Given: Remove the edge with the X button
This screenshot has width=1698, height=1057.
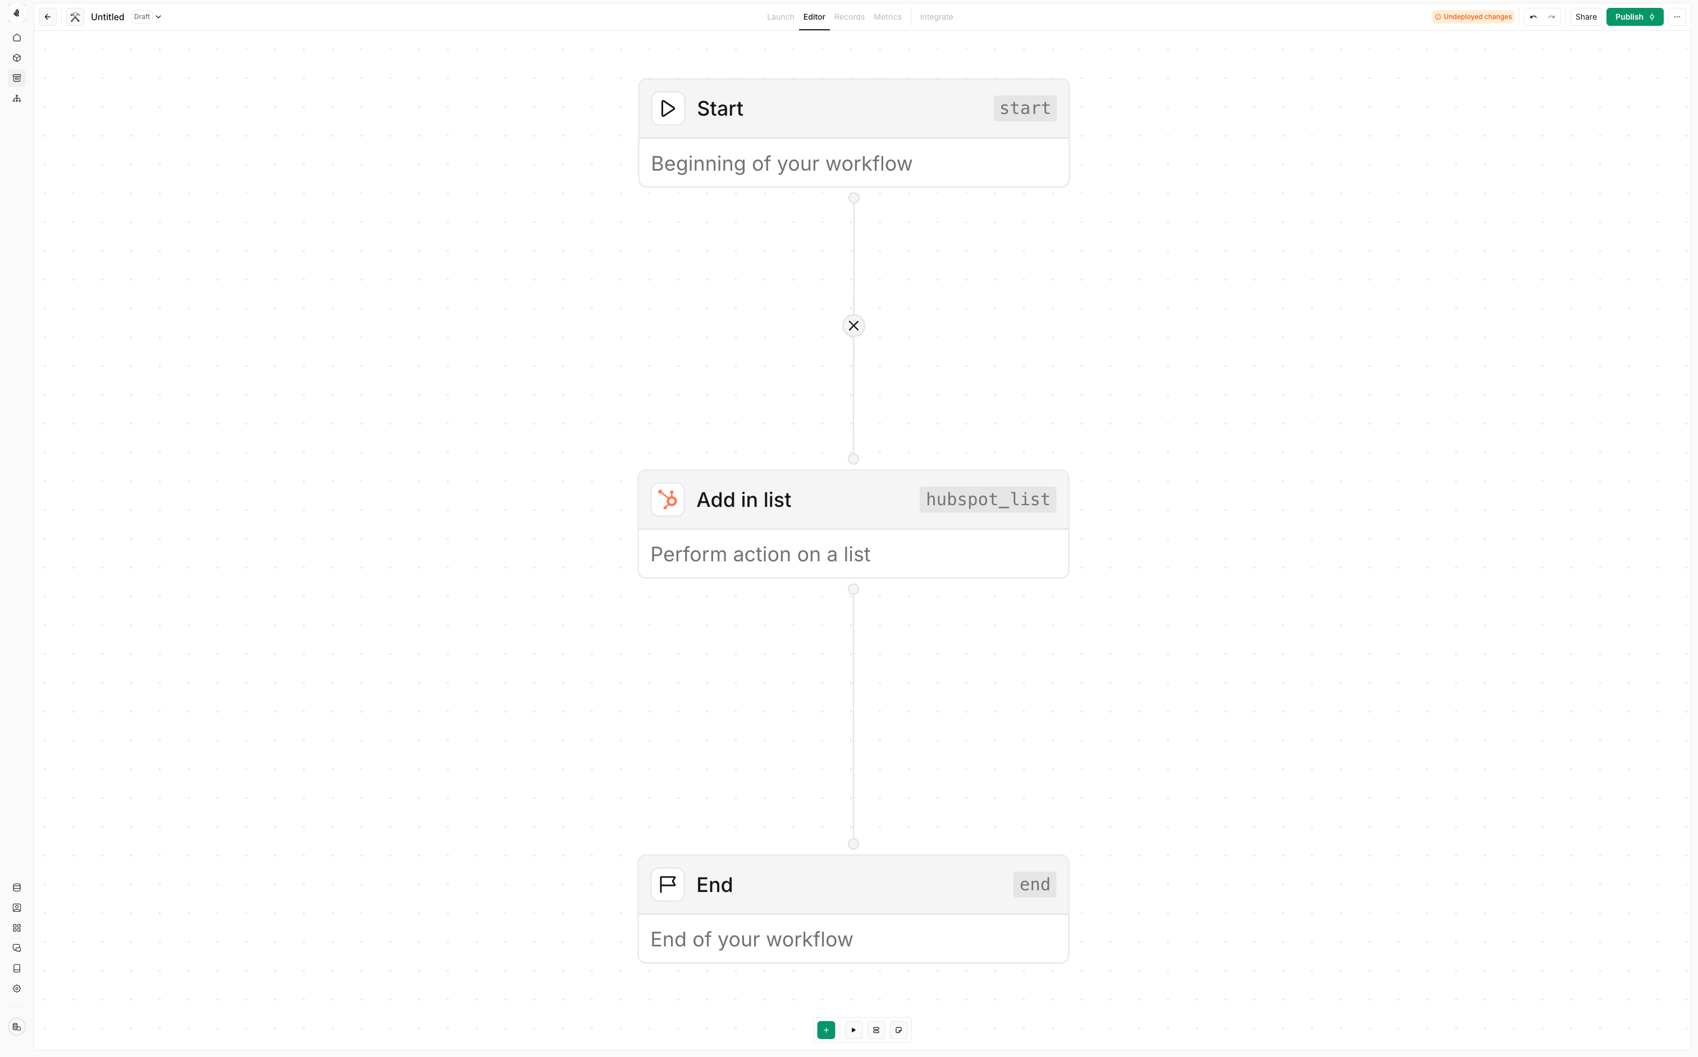Looking at the screenshot, I should (853, 326).
